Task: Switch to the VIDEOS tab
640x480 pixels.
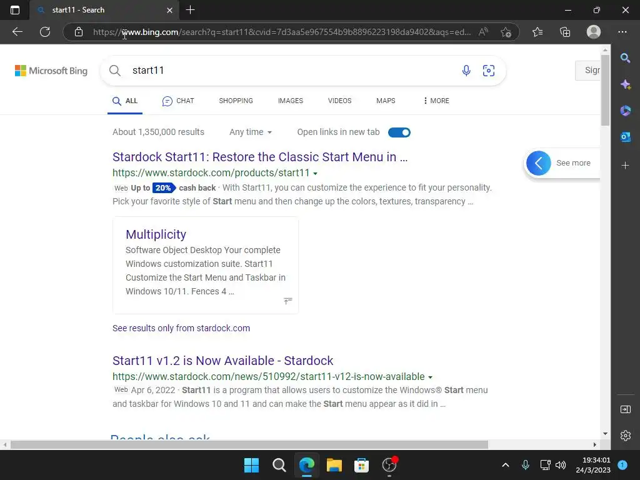Action: coord(339,101)
